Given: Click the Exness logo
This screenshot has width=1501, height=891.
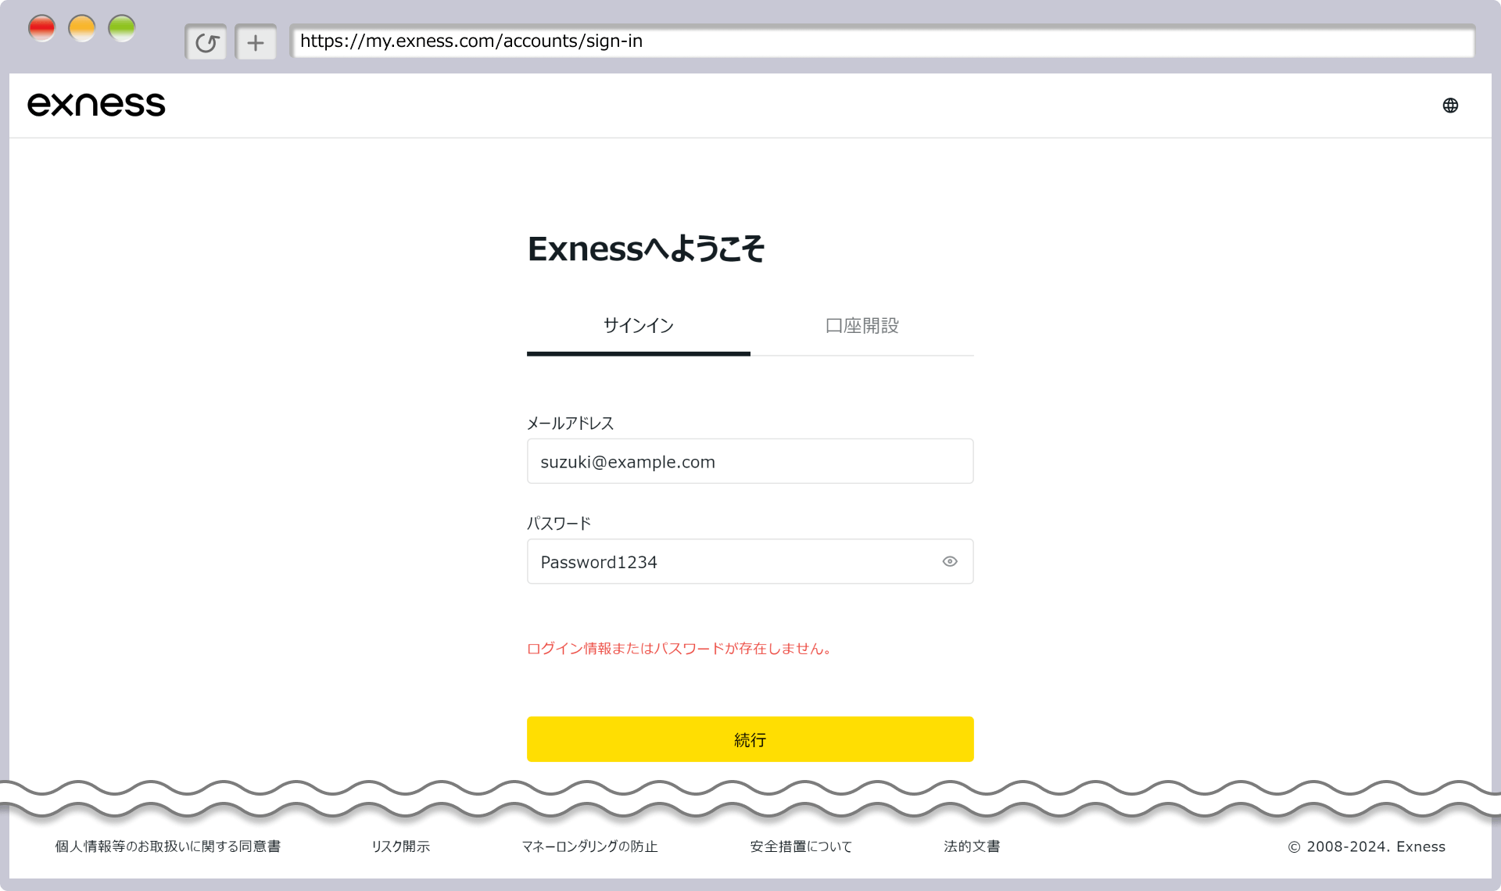Looking at the screenshot, I should coord(96,105).
